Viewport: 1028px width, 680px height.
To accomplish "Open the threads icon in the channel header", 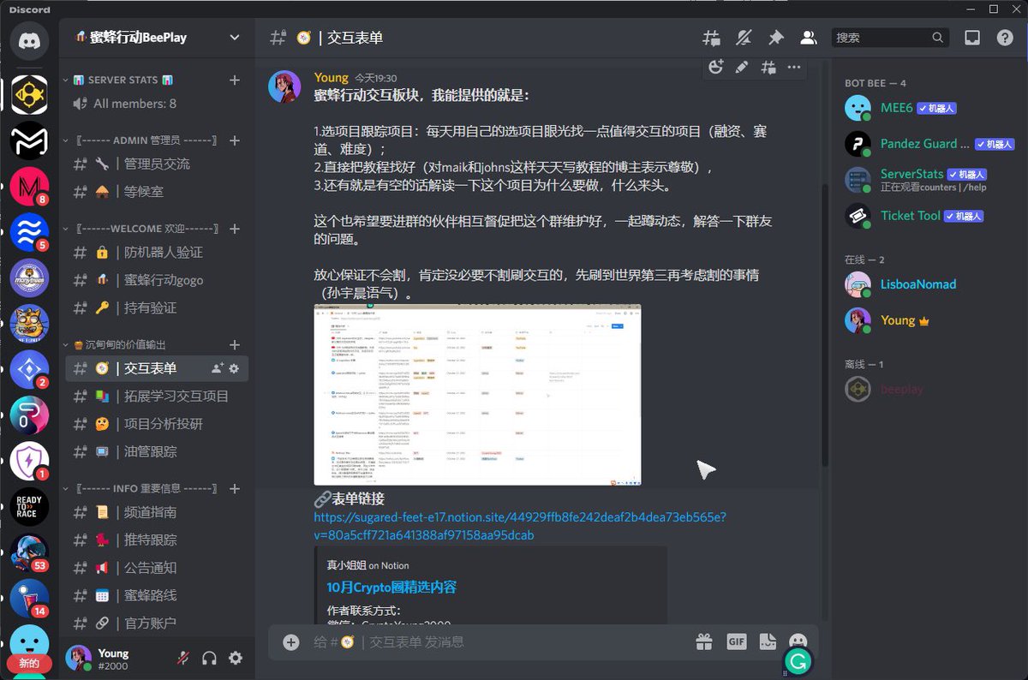I will pos(710,38).
